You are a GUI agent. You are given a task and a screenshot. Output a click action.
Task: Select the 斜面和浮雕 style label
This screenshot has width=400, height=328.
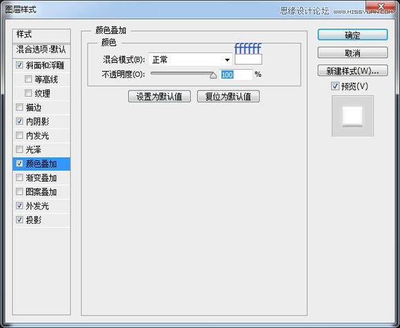point(45,66)
